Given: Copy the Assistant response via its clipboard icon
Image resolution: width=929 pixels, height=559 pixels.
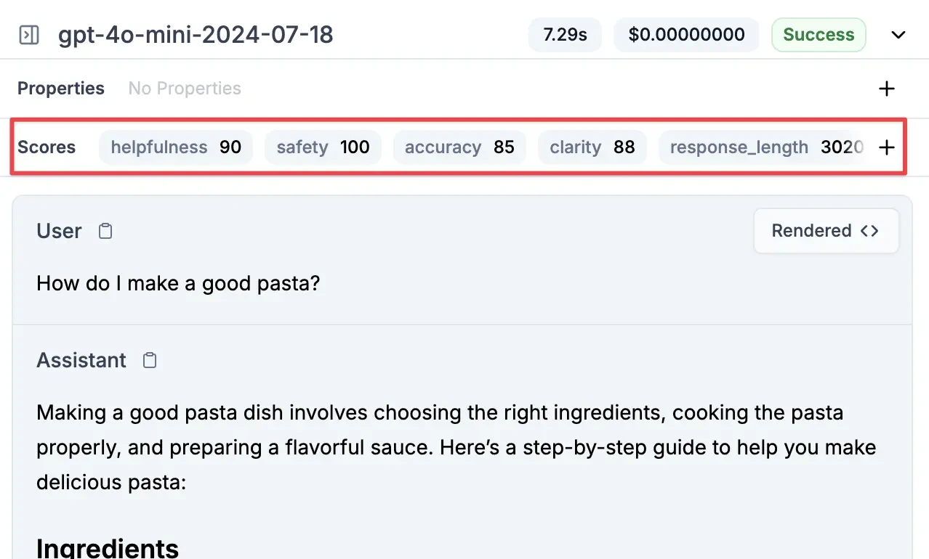Looking at the screenshot, I should tap(149, 359).
